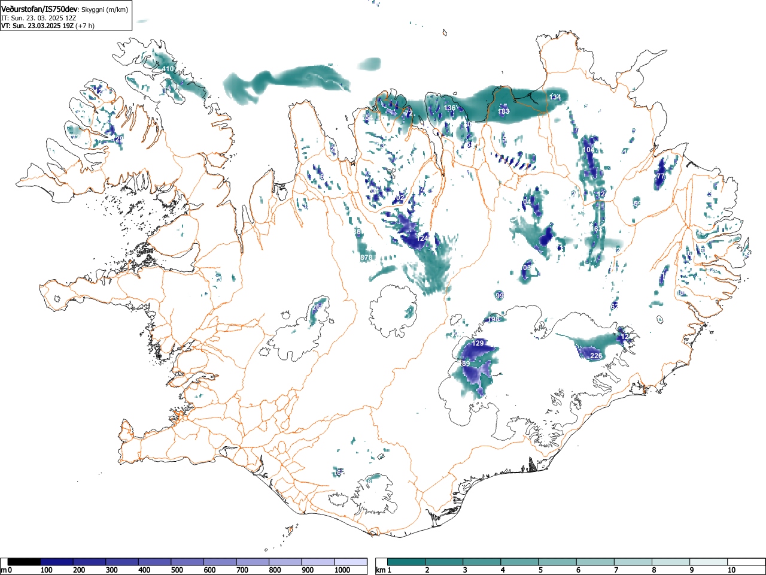Click the '(+7 h)' forecast offset text

click(x=84, y=26)
